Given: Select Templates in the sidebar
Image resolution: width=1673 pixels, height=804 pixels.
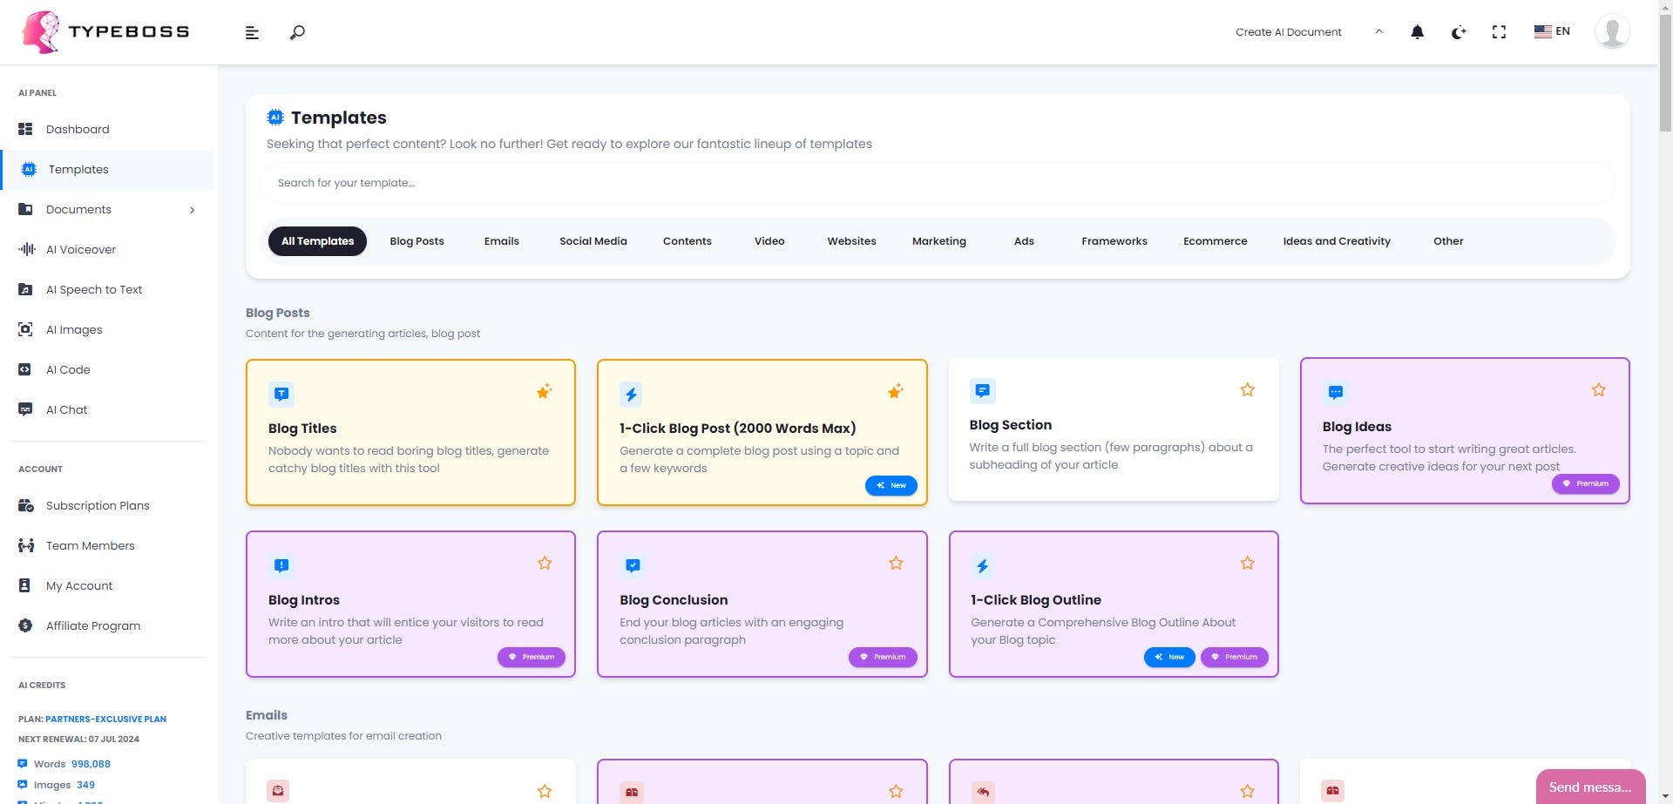Looking at the screenshot, I should (108, 169).
